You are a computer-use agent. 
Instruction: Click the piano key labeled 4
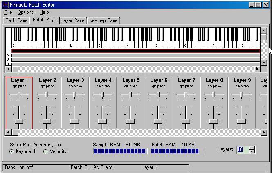point(128,45)
